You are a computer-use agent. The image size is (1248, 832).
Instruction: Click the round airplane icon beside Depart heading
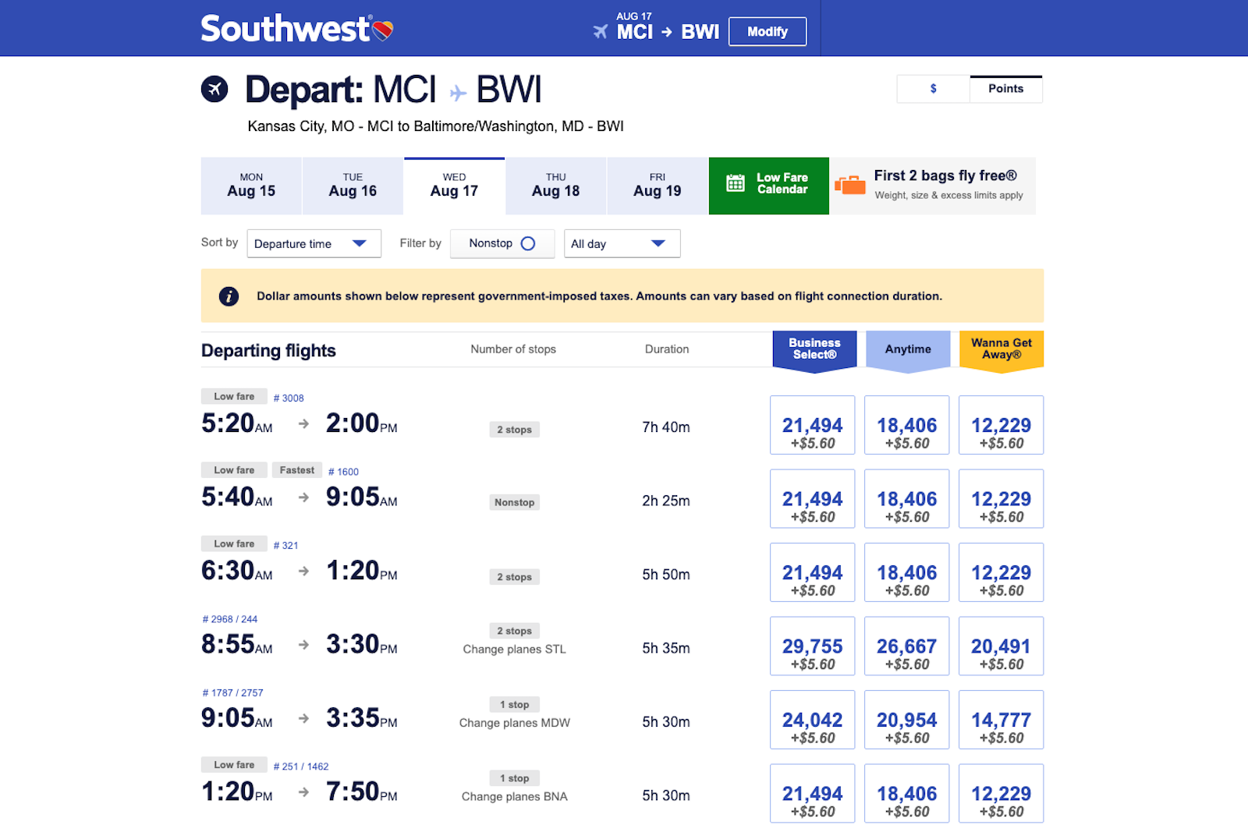tap(214, 89)
